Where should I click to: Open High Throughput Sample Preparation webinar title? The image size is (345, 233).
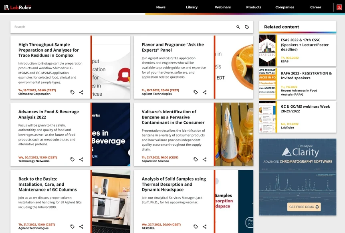(x=48, y=50)
